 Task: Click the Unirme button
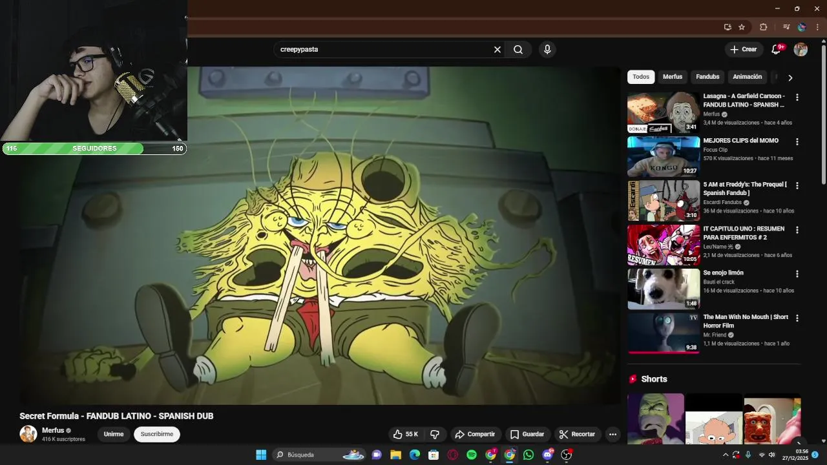click(x=114, y=434)
